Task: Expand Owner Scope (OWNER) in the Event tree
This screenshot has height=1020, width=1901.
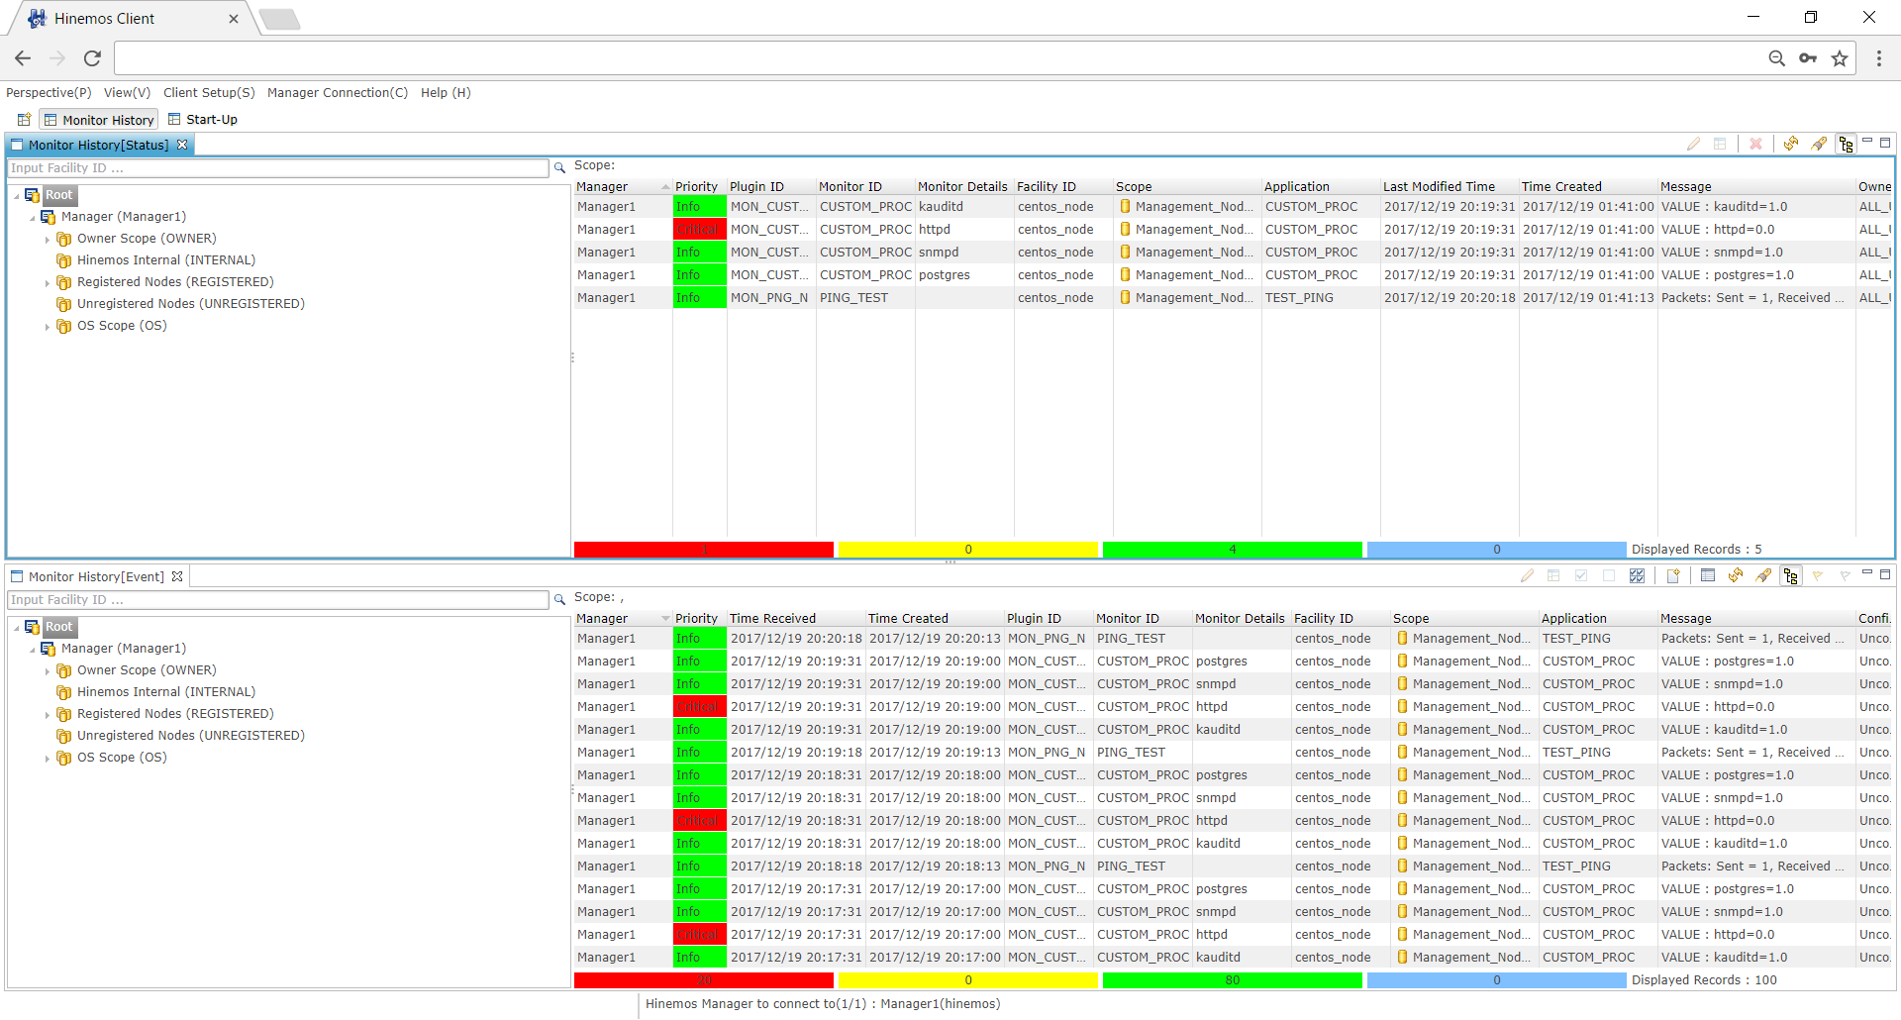Action: click(x=48, y=671)
